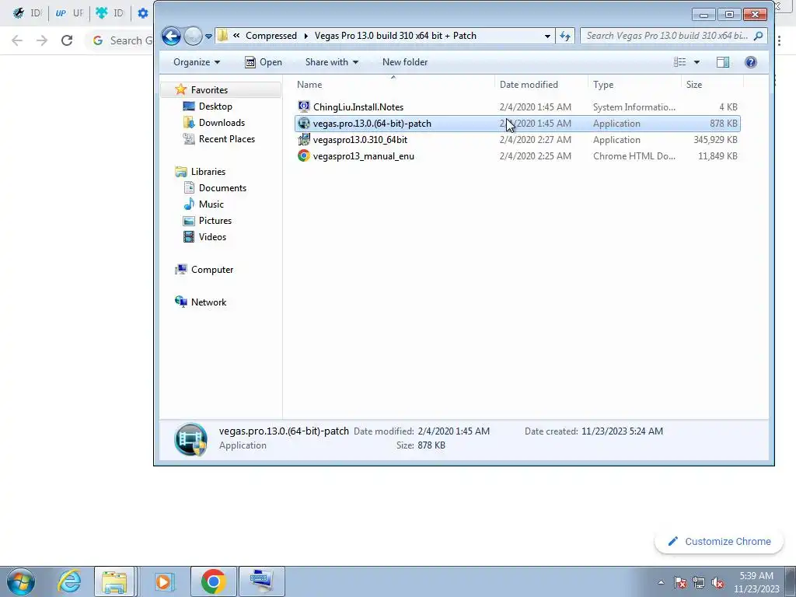Show hidden icons in the system tray
Viewport: 796px width, 597px height.
pyautogui.click(x=661, y=582)
